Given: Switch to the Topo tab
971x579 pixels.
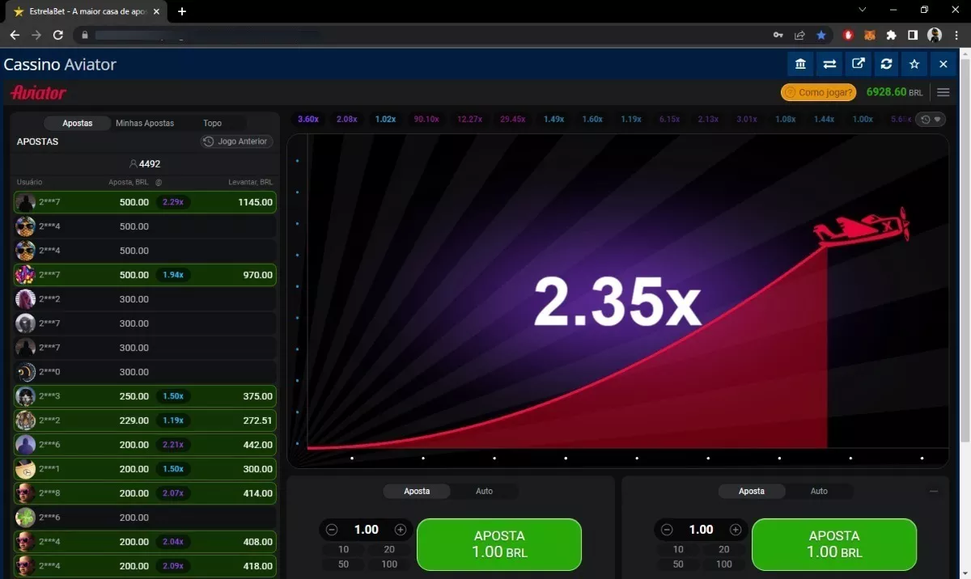Looking at the screenshot, I should pos(212,123).
